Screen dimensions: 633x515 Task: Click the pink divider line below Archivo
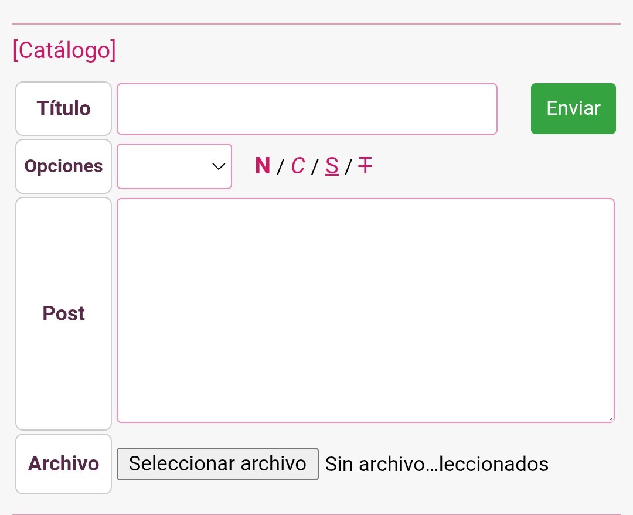316,514
